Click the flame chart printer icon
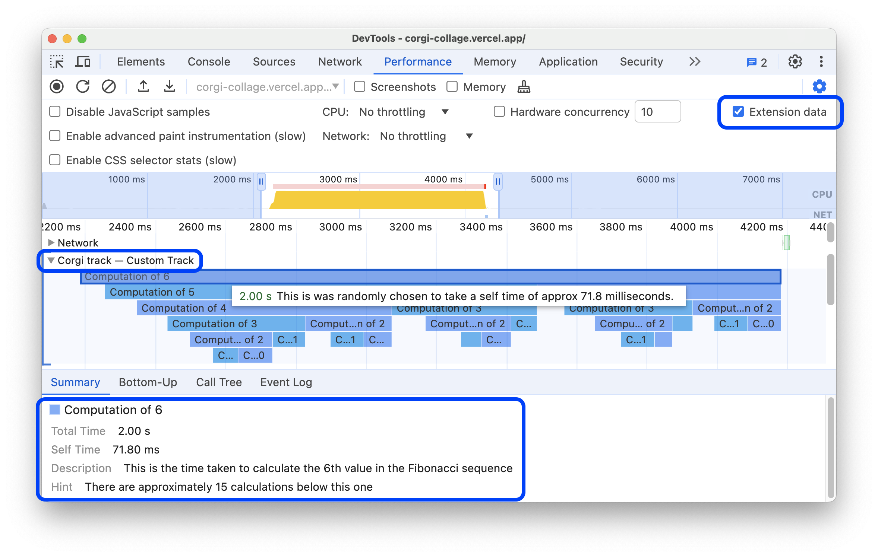Image resolution: width=878 pixels, height=557 pixels. 525,86
